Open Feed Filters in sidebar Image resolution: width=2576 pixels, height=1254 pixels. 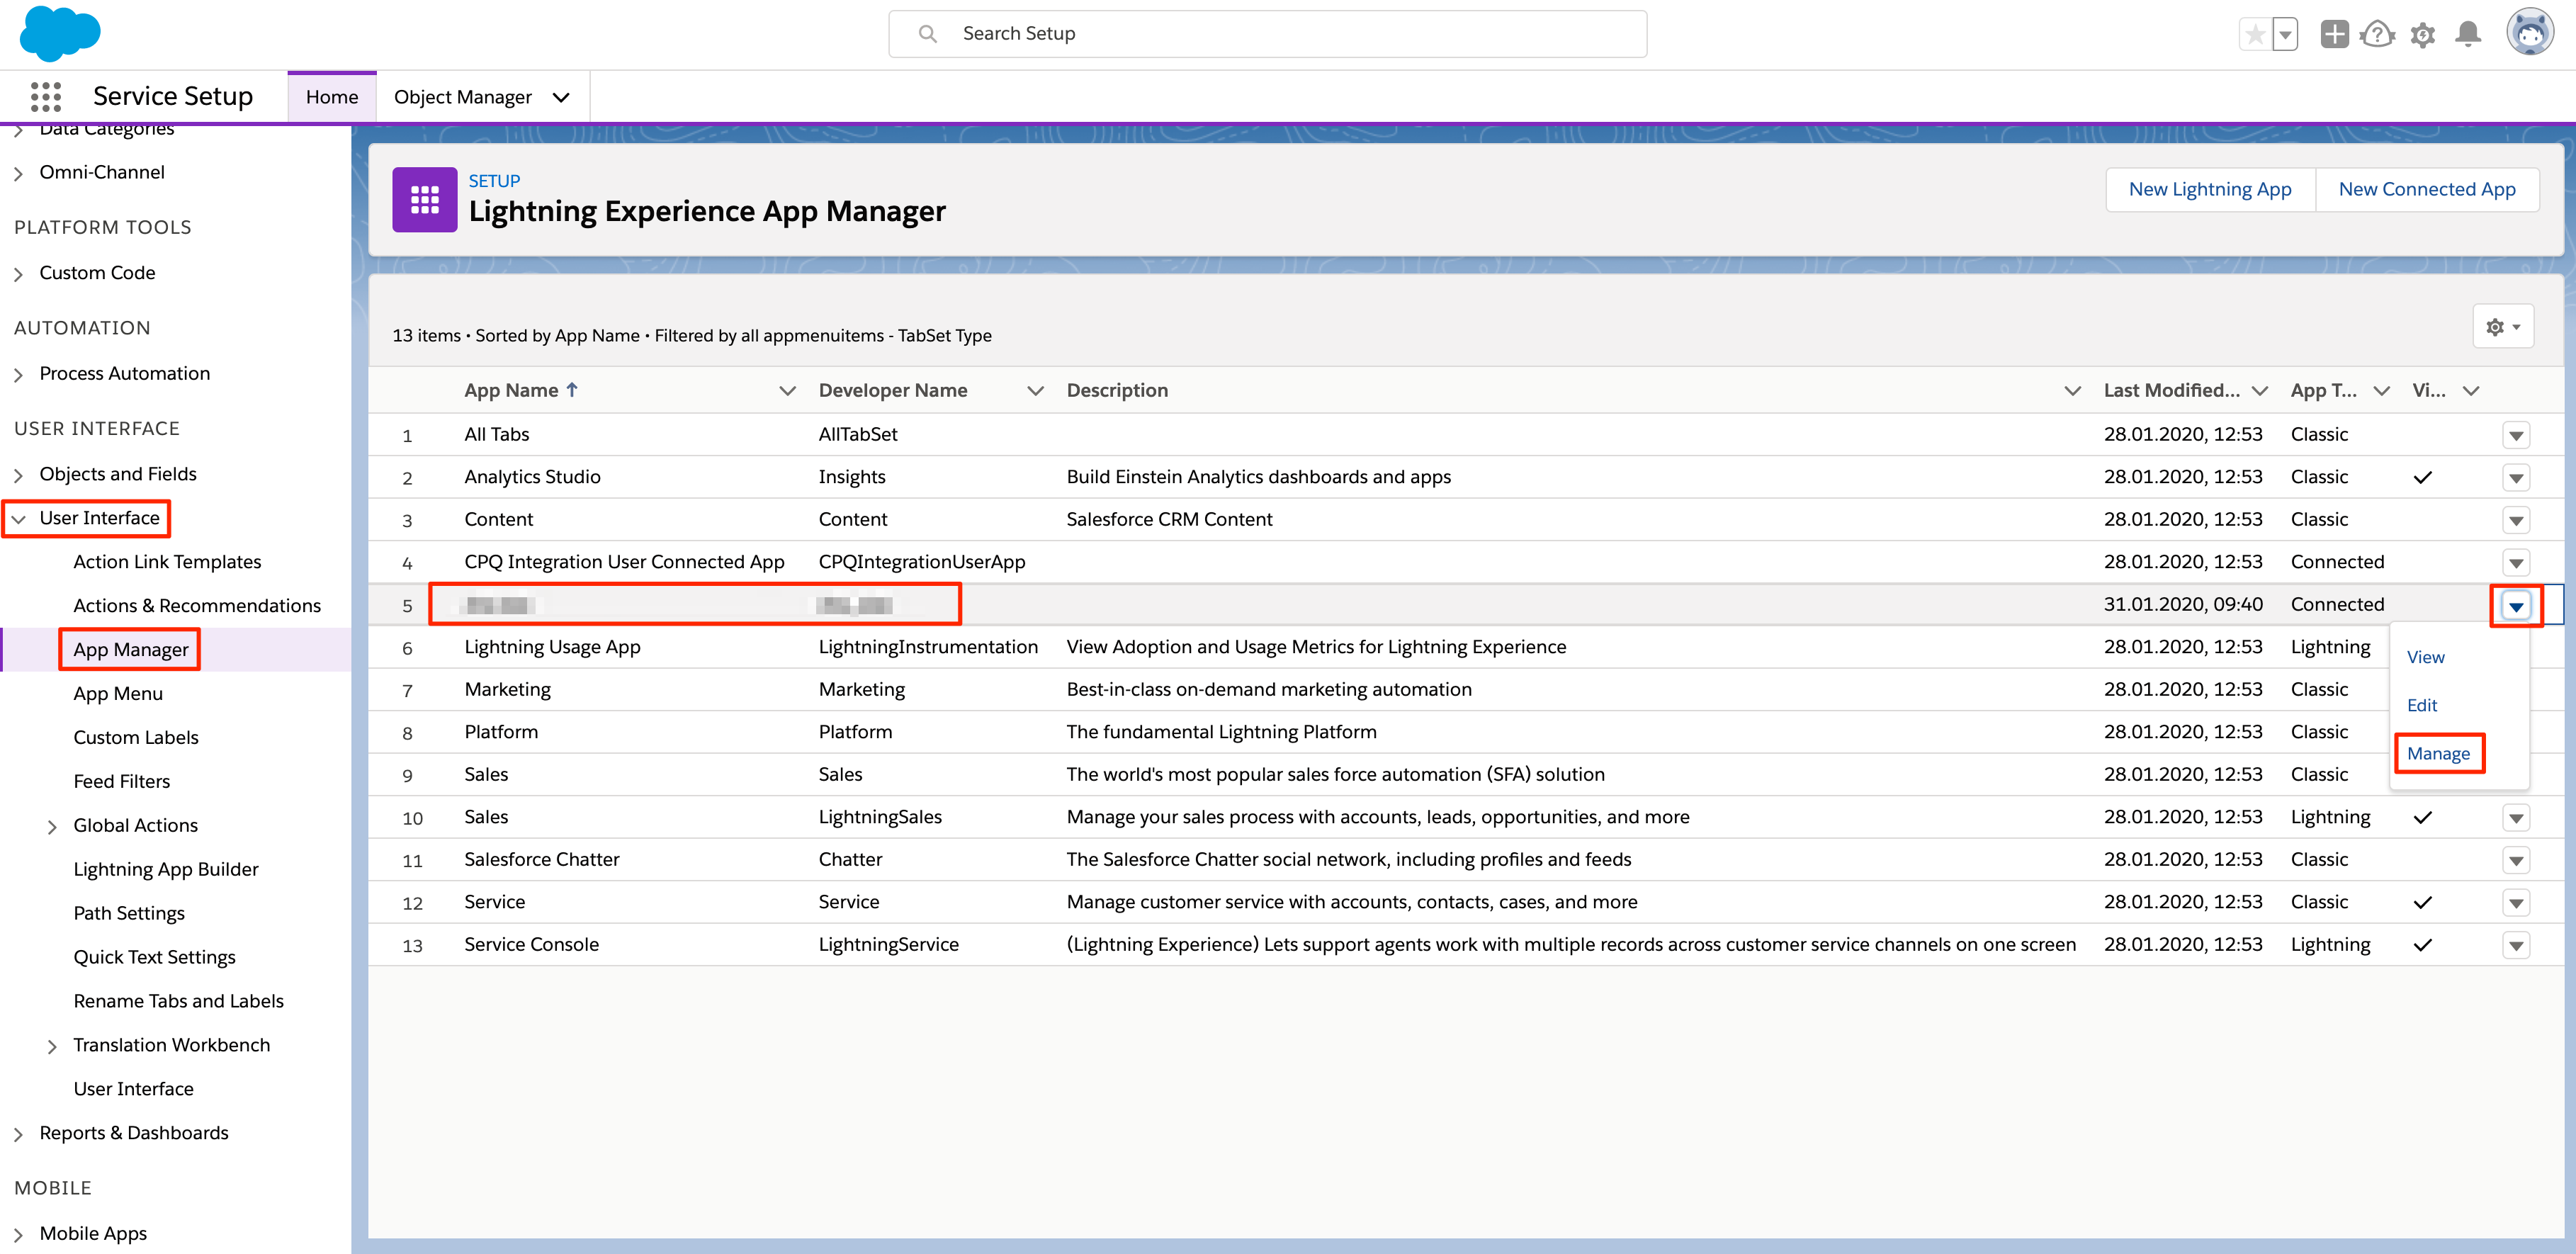122,782
